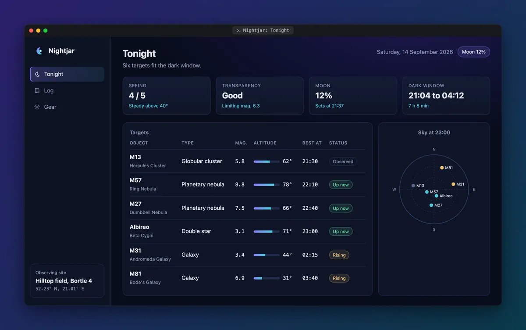The image size is (526, 330).
Task: Click the Ring Nebula subtitle
Action: coord(143,189)
